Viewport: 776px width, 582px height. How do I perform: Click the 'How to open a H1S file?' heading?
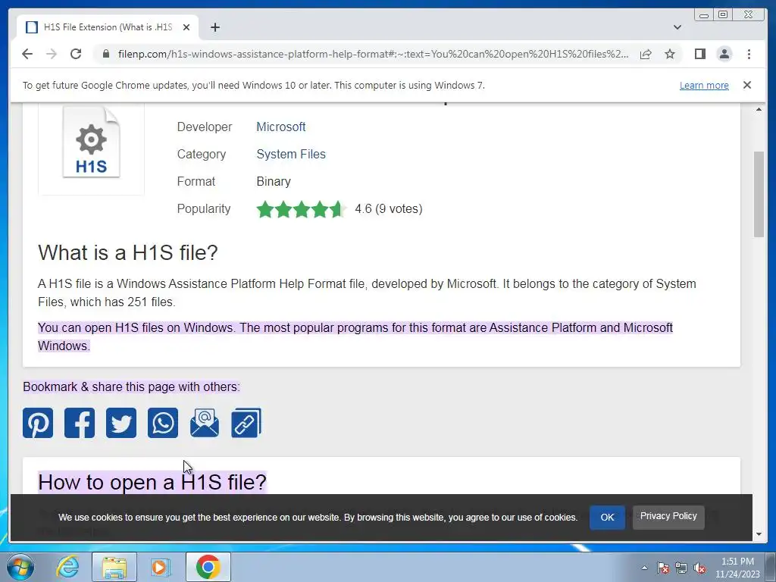(x=152, y=482)
